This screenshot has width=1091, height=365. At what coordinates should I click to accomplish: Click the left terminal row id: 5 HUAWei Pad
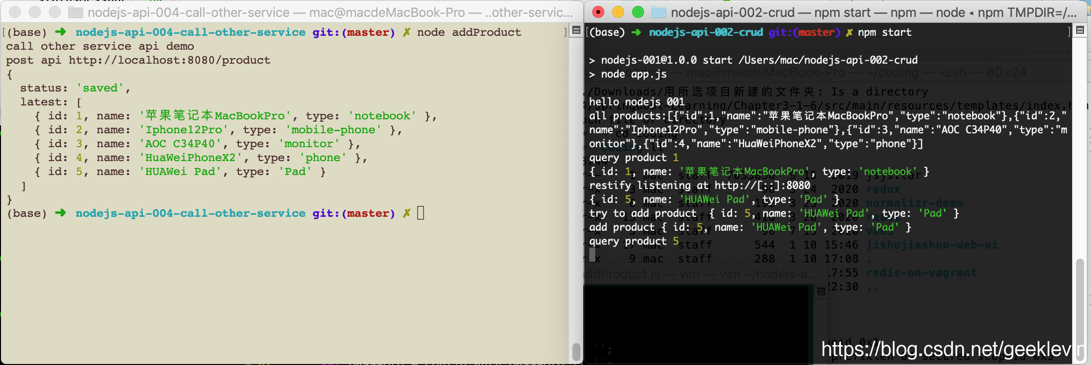coord(180,172)
